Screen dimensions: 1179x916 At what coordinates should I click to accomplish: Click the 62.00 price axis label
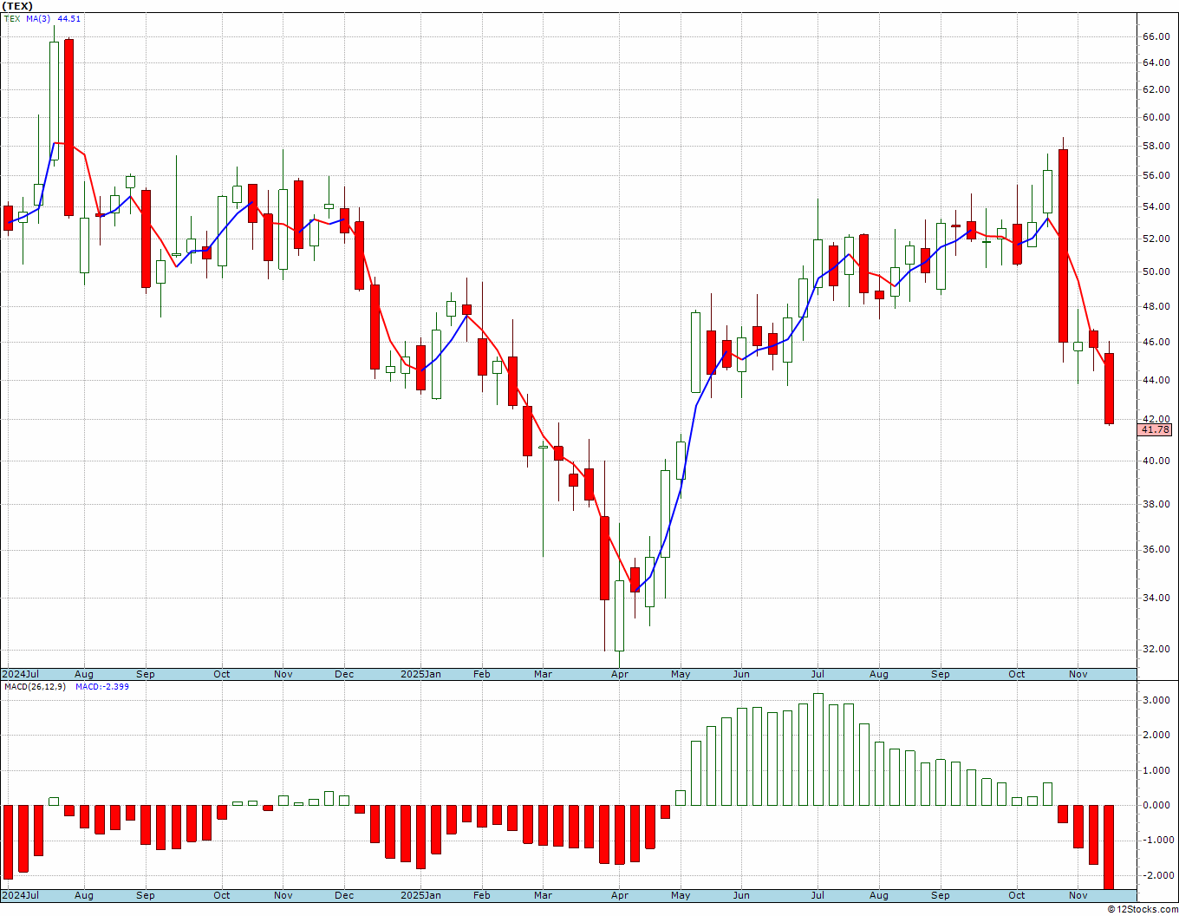pyautogui.click(x=1156, y=89)
